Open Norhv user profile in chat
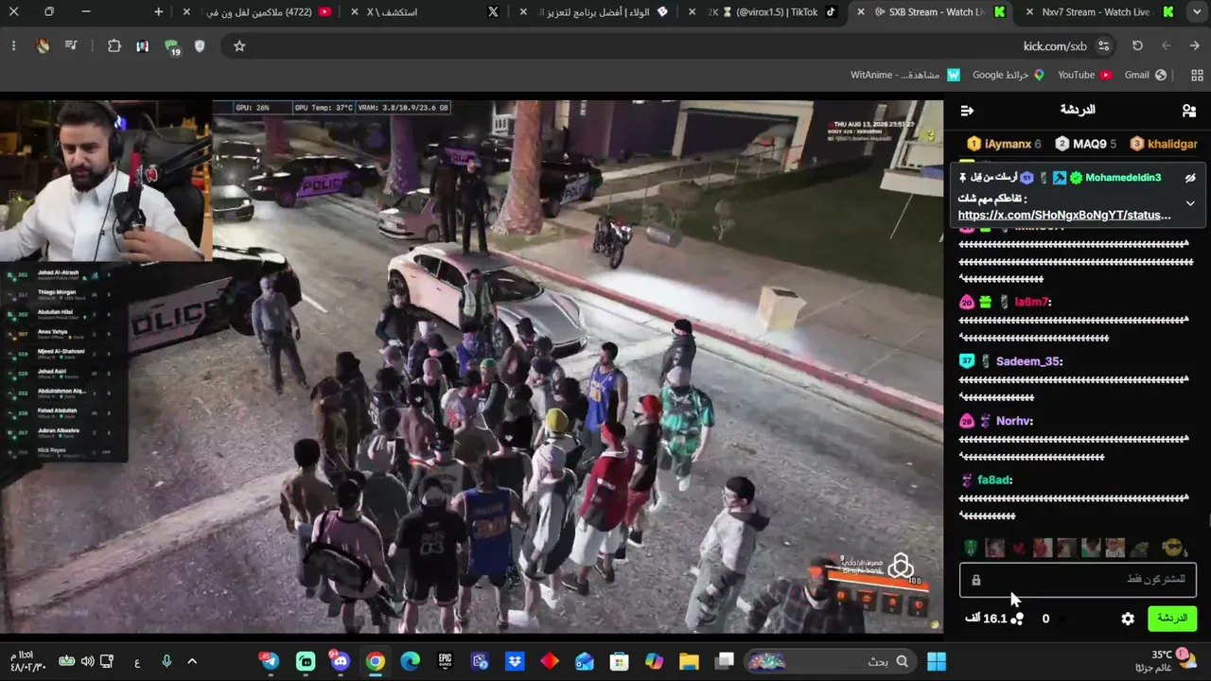The image size is (1211, 681). click(x=1013, y=421)
